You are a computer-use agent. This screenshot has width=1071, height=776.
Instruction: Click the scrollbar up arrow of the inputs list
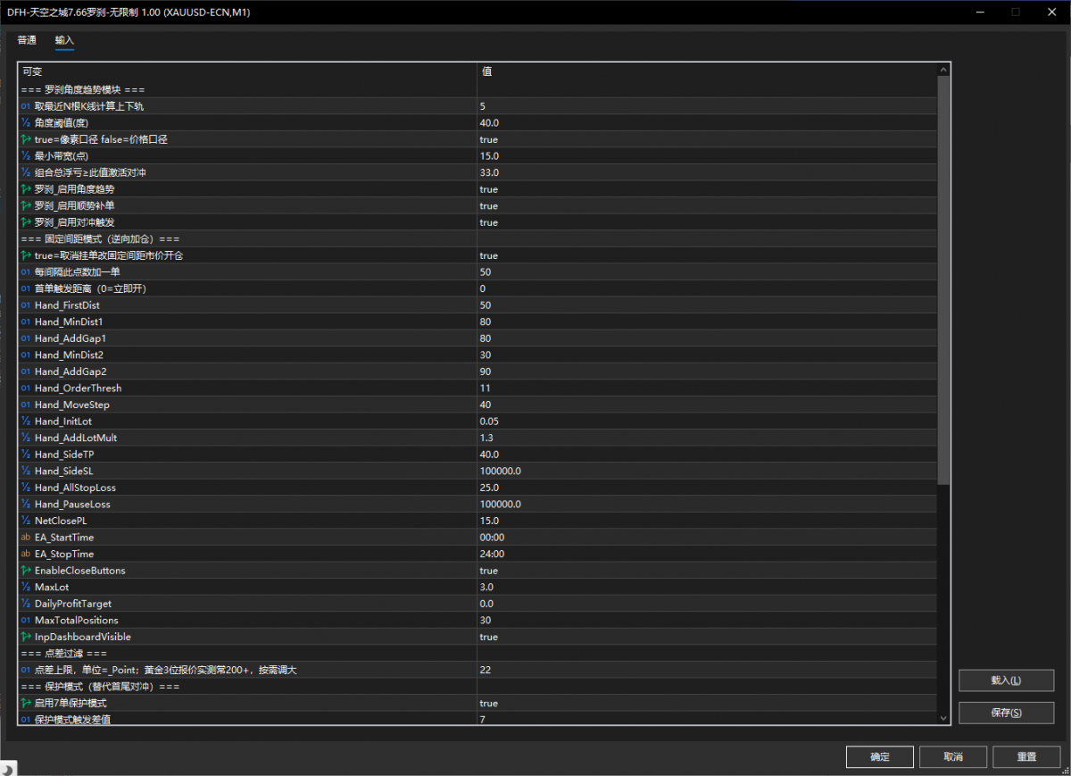coord(943,70)
